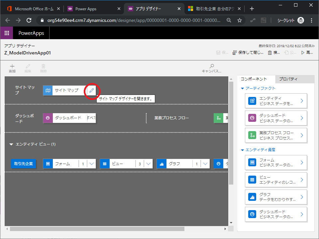Collapse the エンティティ資産 group

242,150
